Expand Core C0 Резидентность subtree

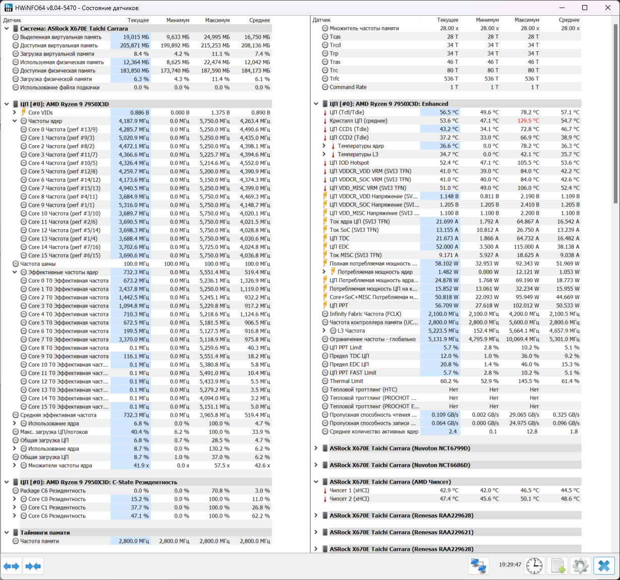coord(15,499)
